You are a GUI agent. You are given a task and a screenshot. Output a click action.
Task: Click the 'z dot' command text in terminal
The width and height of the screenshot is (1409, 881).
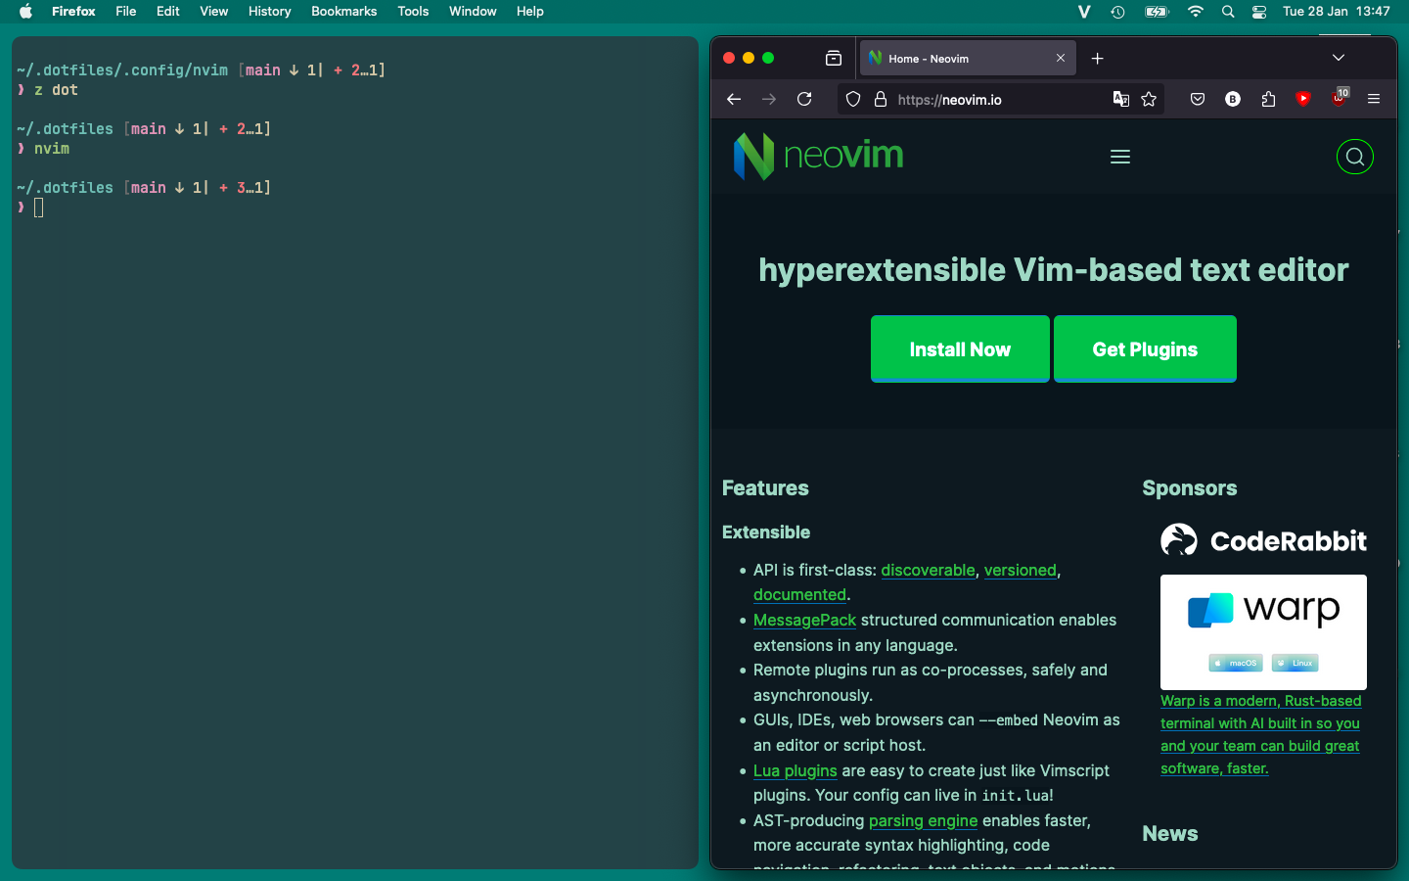pos(56,89)
